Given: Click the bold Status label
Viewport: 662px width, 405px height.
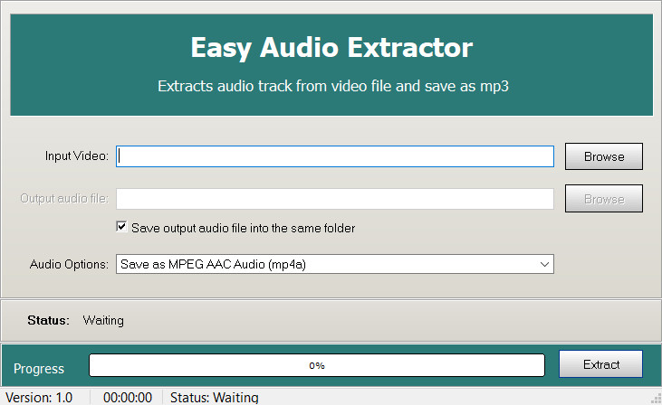Looking at the screenshot, I should point(48,320).
